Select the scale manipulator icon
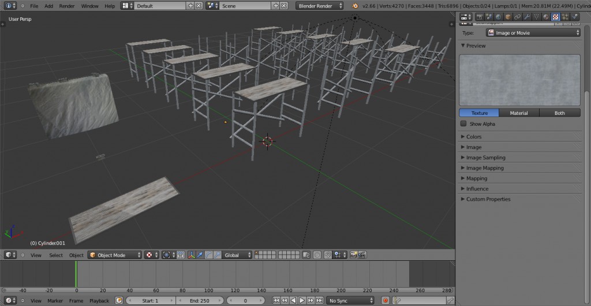 pos(218,255)
